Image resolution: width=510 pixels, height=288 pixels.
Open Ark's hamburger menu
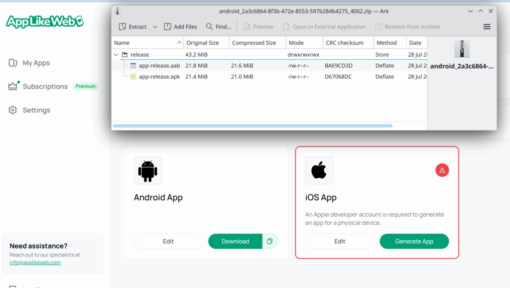(x=487, y=27)
